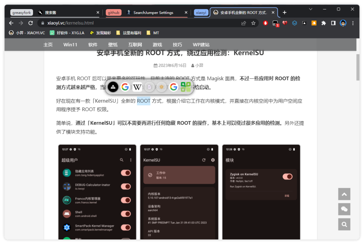Click the floating search magnifier button
Screen dimensions: 364x244
(344, 224)
